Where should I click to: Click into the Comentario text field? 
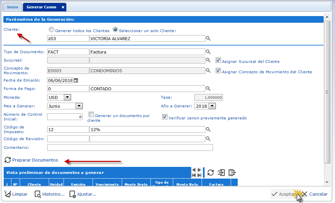point(130,147)
